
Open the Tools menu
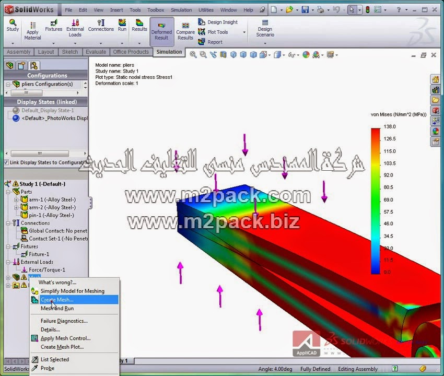pyautogui.click(x=135, y=10)
